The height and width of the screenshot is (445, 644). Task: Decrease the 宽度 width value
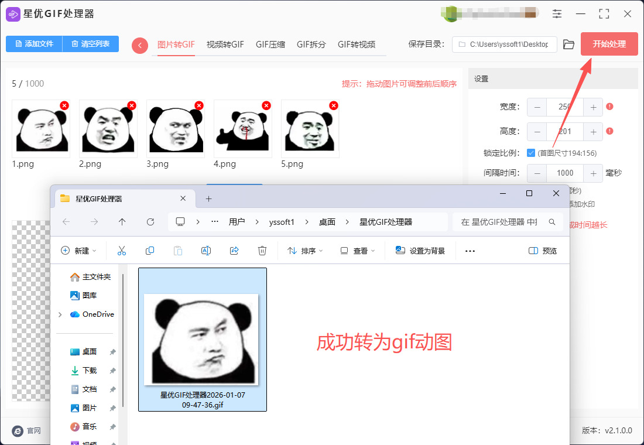(537, 107)
